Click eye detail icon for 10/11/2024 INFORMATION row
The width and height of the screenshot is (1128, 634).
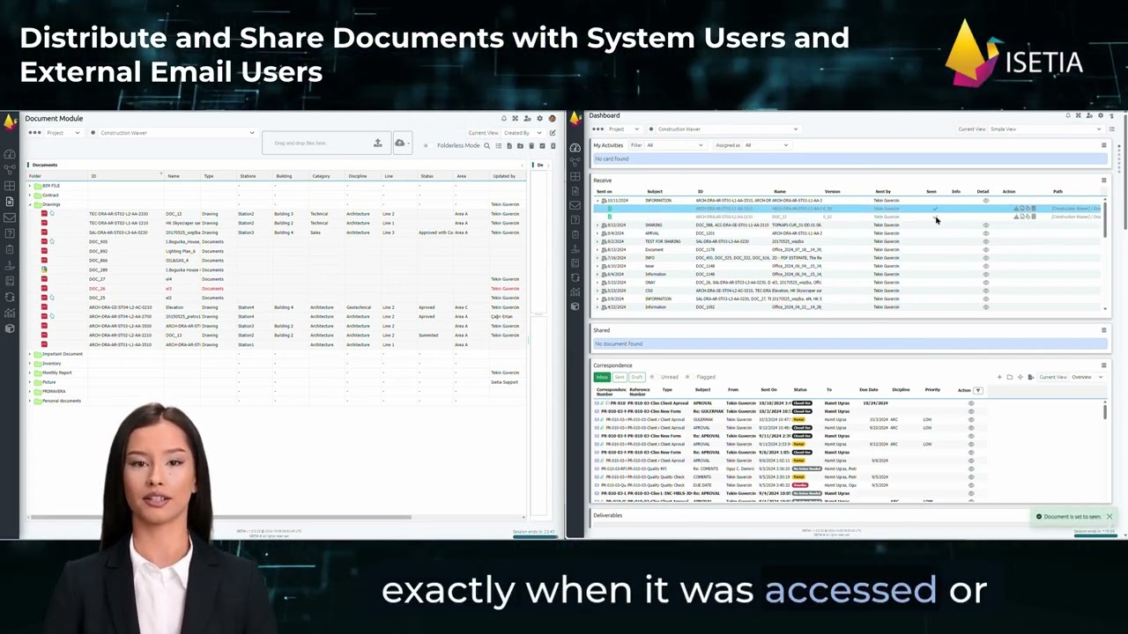click(x=986, y=201)
